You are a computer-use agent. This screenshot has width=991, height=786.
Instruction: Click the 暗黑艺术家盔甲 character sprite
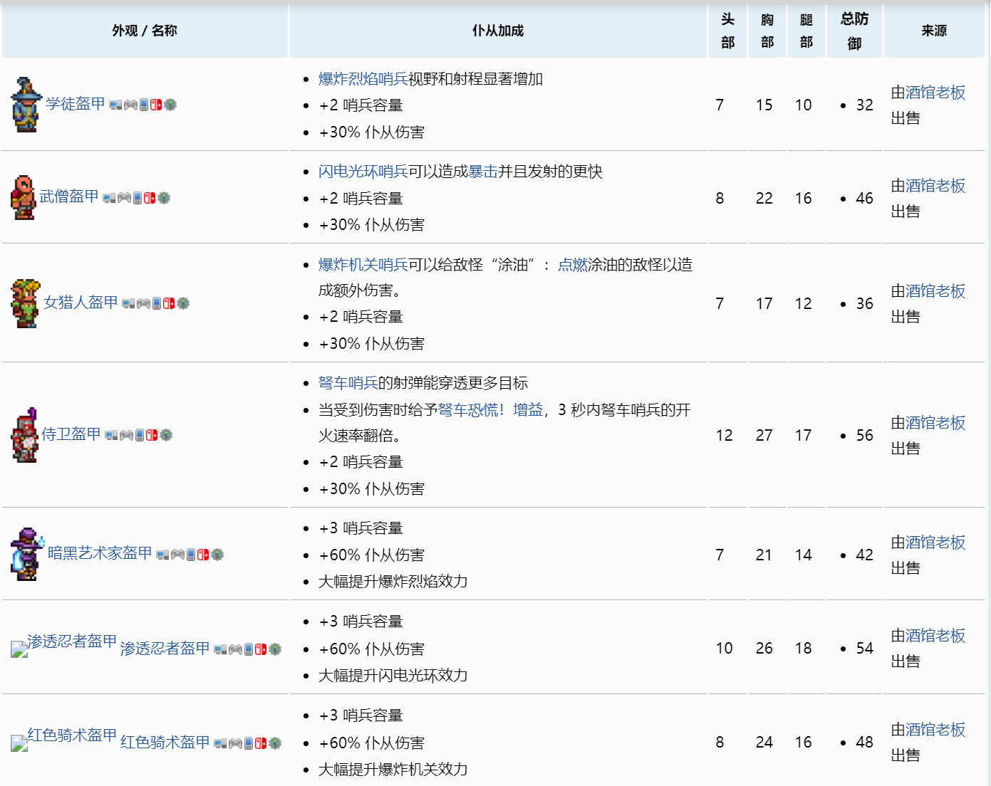[27, 554]
